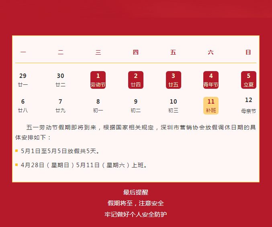Select the May 3 廿五 holiday badge
272x227 pixels.
(x=174, y=80)
